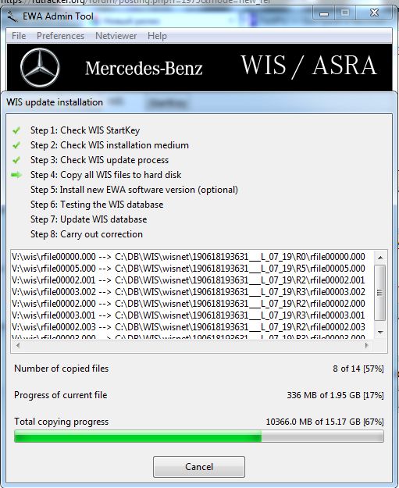Select log line for rfile00003.002
399x488 pixels.
pyautogui.click(x=188, y=292)
